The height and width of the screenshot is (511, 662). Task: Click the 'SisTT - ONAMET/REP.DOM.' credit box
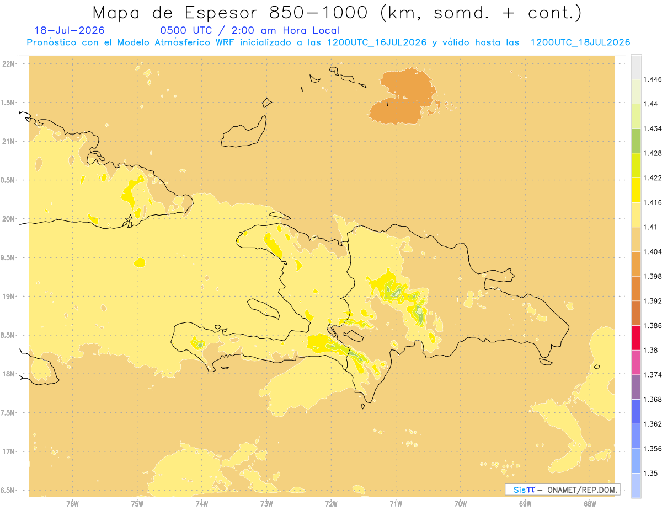pyautogui.click(x=562, y=490)
